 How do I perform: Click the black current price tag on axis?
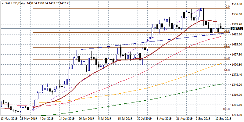tap(237, 28)
